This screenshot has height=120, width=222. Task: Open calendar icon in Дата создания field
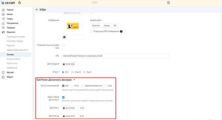point(64,64)
